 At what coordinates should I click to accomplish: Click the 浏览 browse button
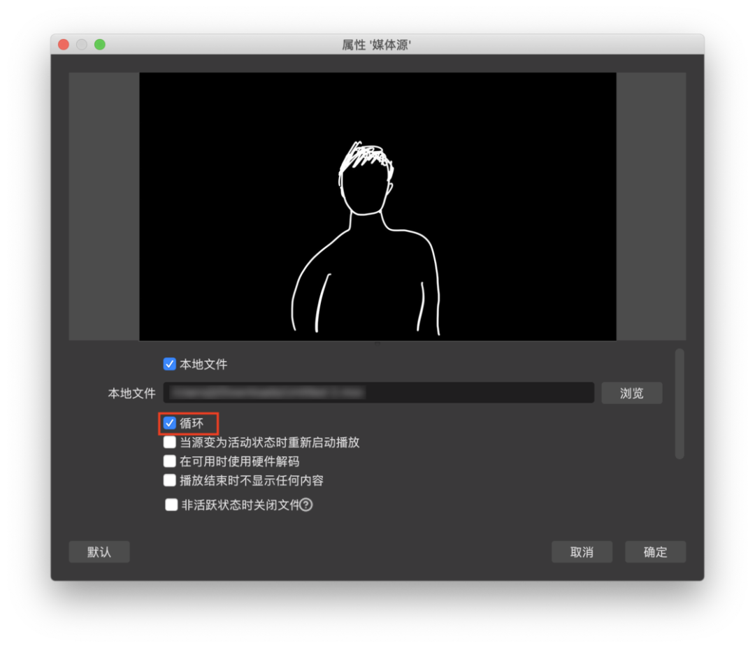632,394
